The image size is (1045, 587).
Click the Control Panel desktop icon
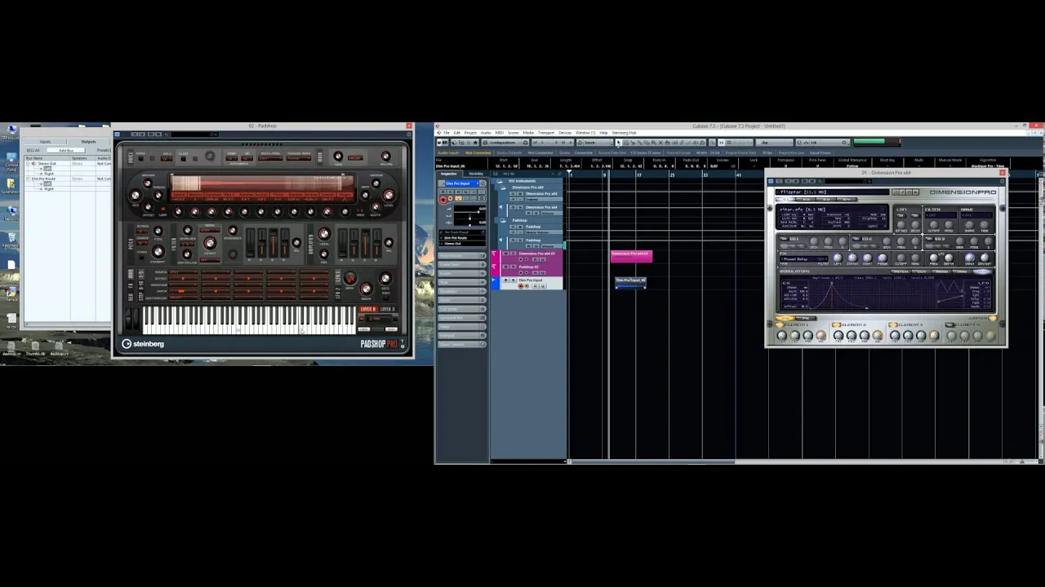point(11,161)
